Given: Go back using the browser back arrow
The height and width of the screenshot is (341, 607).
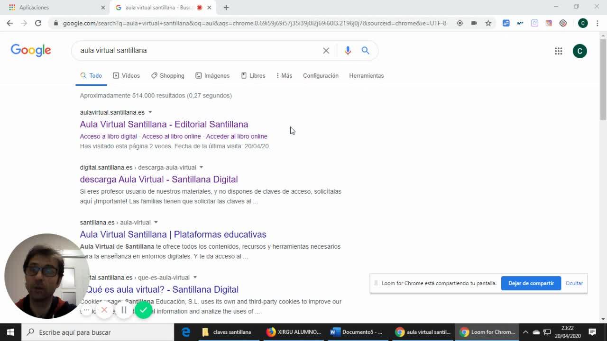Looking at the screenshot, I should pyautogui.click(x=9, y=23).
